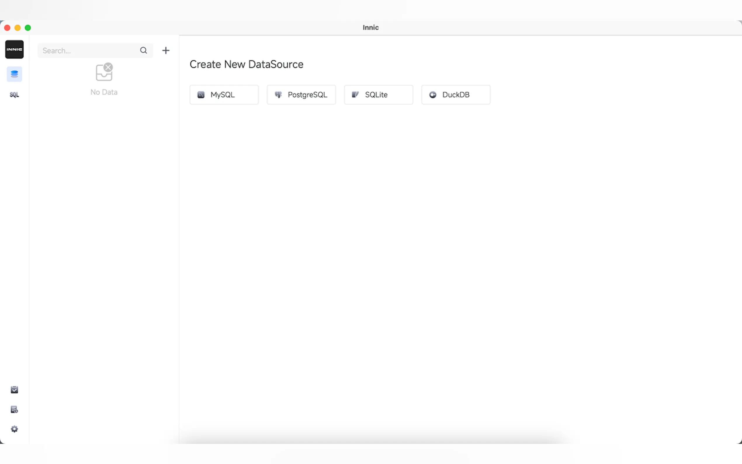The width and height of the screenshot is (742, 464).
Task: Click the black INNIC logo
Action: (x=14, y=49)
